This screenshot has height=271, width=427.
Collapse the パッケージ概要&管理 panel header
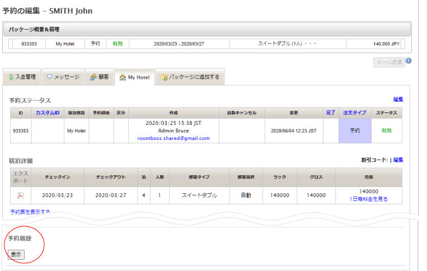pyautogui.click(x=207, y=29)
